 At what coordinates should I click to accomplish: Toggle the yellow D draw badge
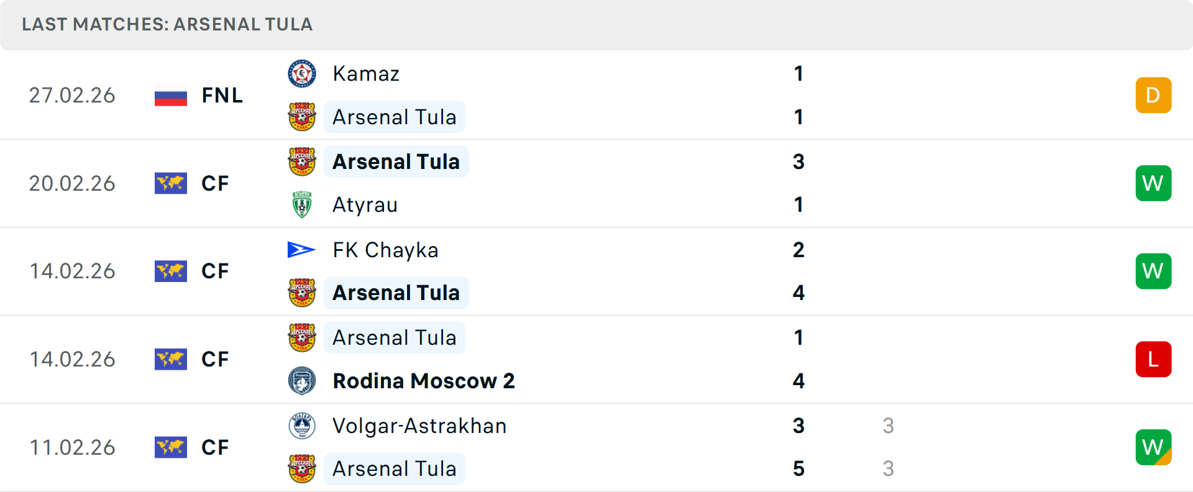pos(1153,95)
